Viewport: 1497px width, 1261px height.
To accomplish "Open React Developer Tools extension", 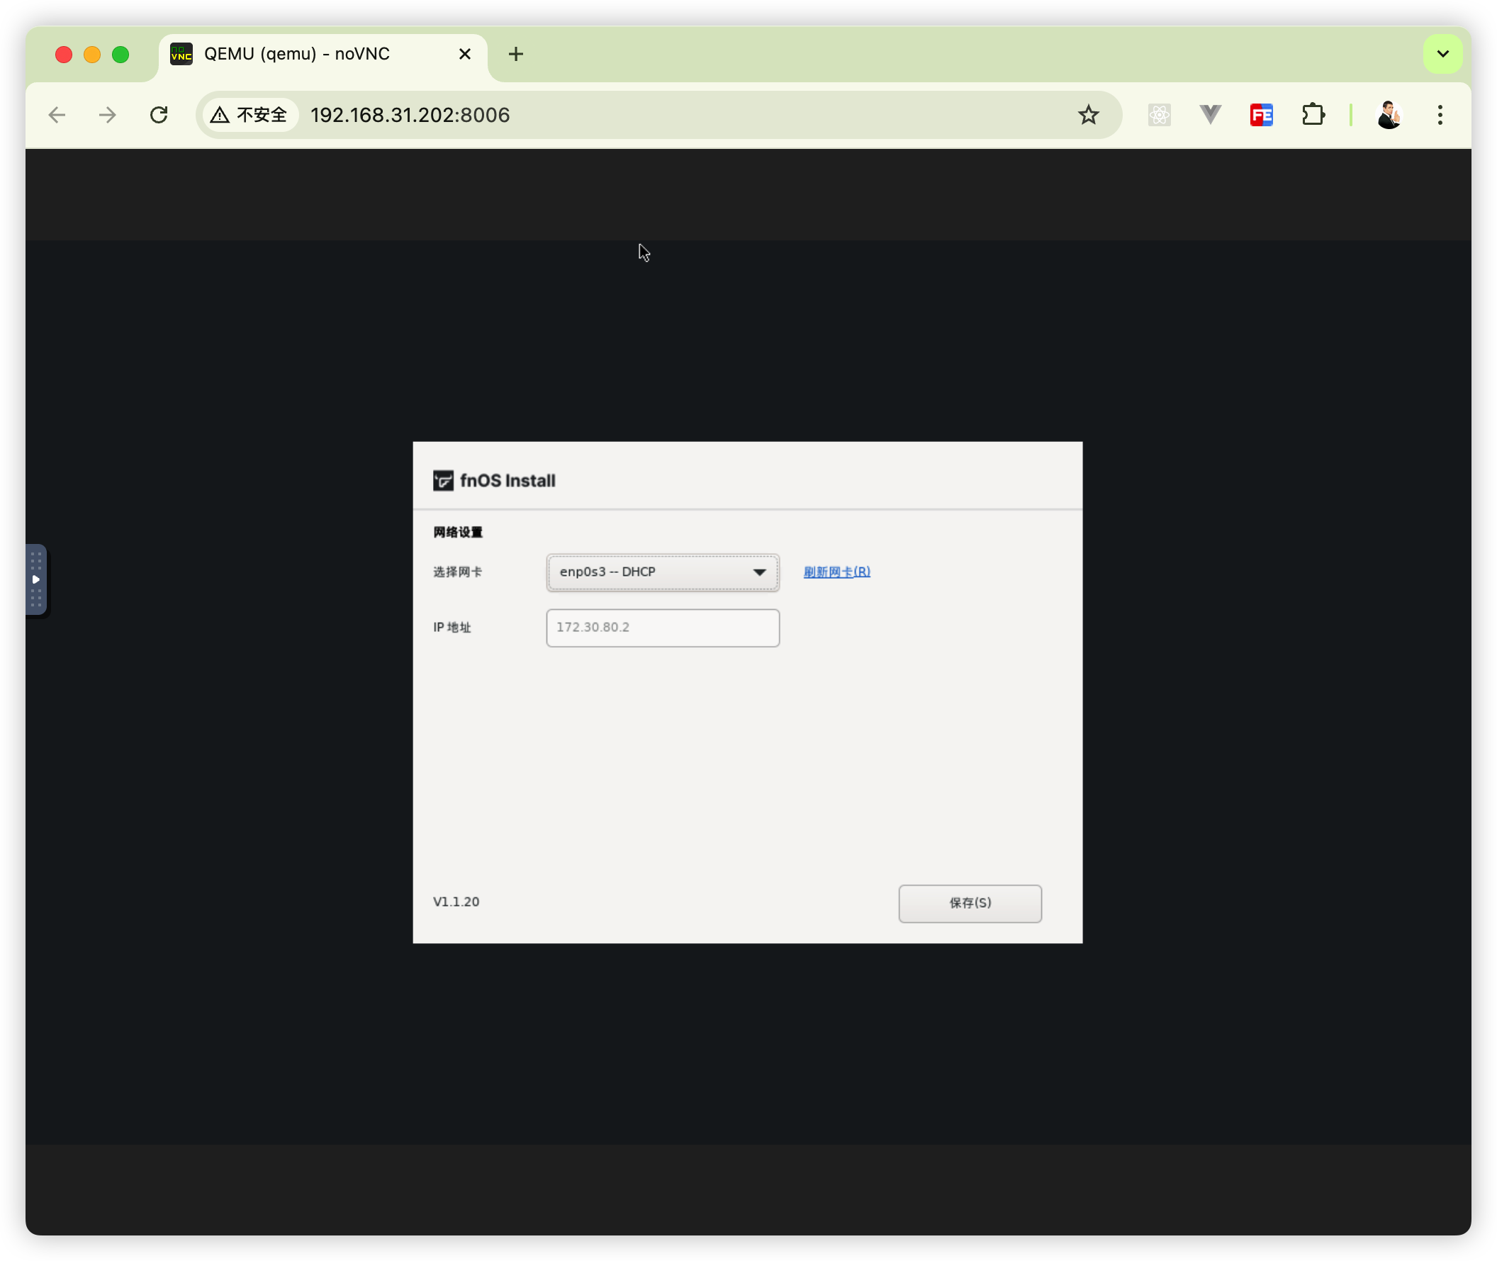I will click(x=1159, y=115).
